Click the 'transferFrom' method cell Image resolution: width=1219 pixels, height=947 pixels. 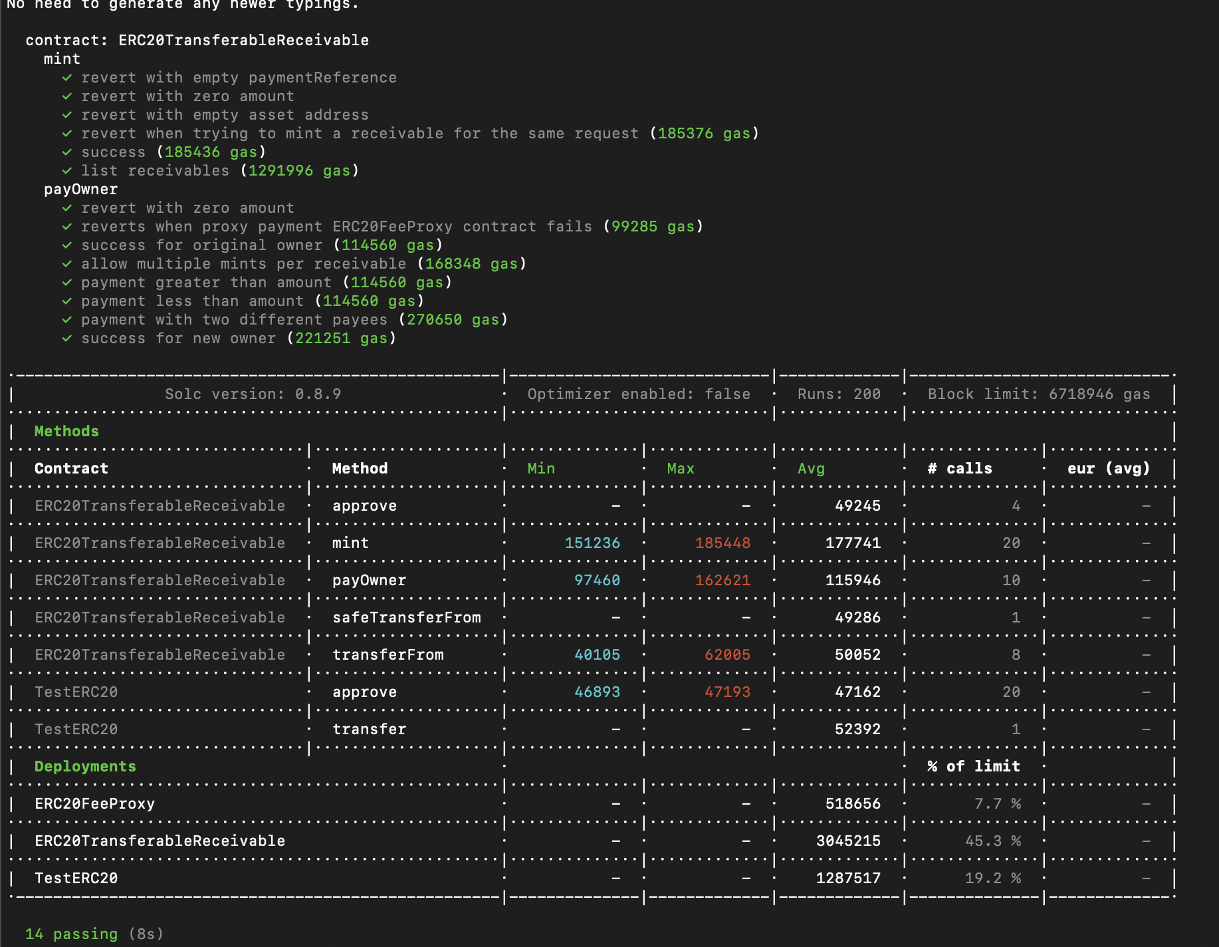[388, 655]
